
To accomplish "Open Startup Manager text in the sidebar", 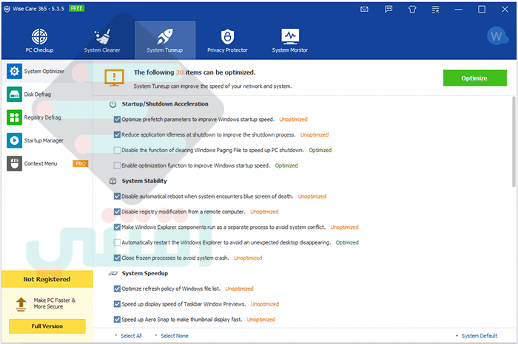I will click(x=44, y=140).
